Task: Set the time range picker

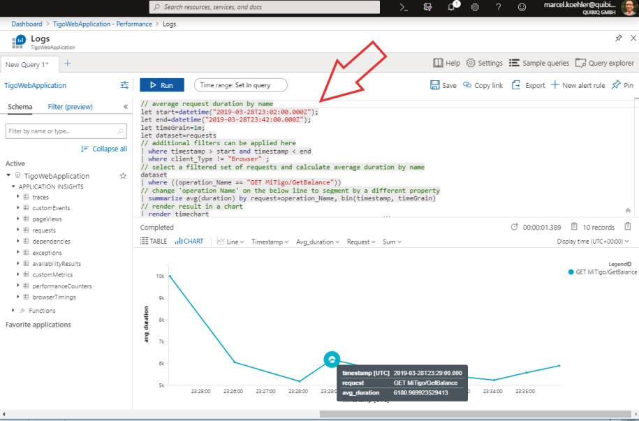Action: point(240,85)
